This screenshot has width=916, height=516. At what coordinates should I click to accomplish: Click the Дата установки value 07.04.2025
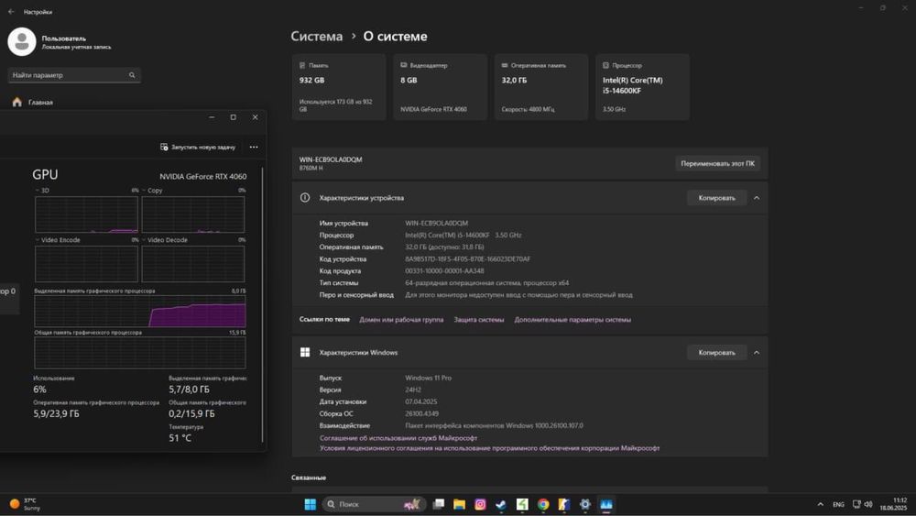coord(421,402)
